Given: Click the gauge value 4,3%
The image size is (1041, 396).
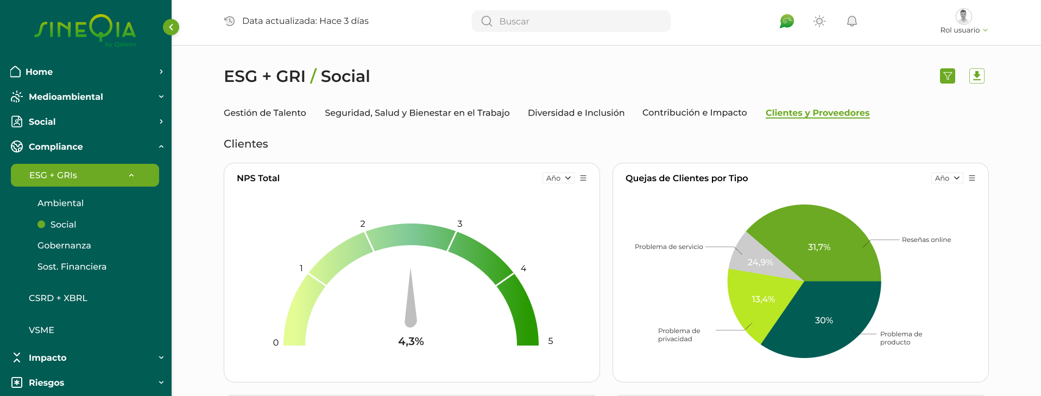Looking at the screenshot, I should click(x=411, y=341).
